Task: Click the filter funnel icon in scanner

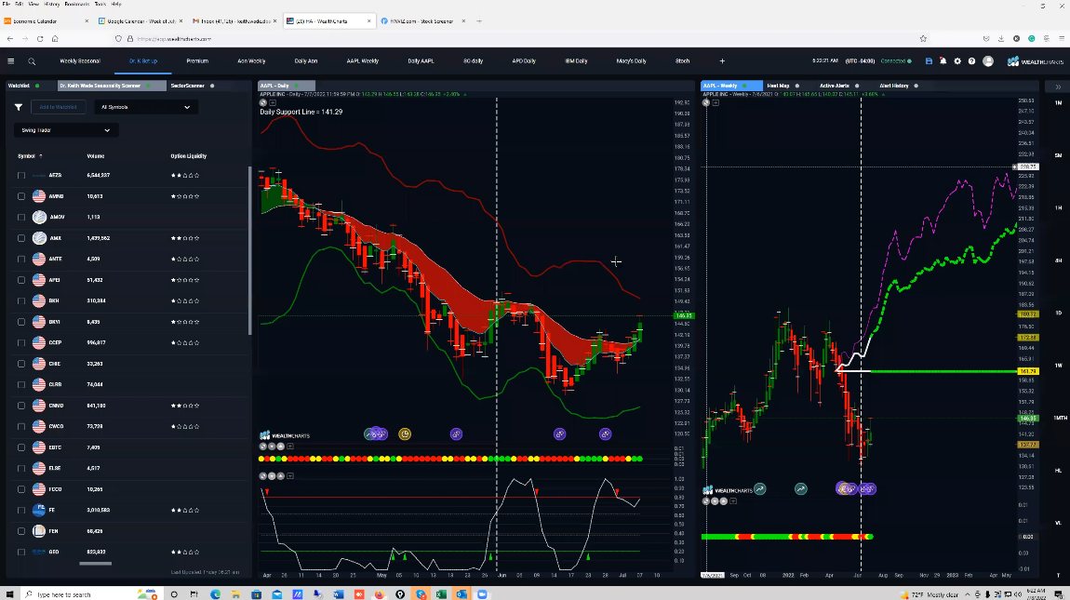Action: point(19,107)
